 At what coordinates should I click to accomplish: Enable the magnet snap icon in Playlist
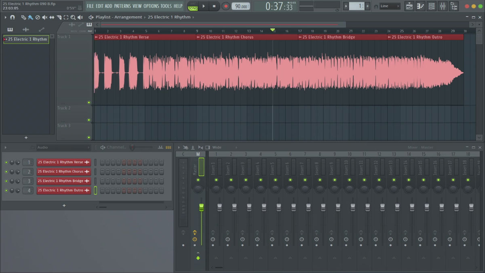click(13, 17)
